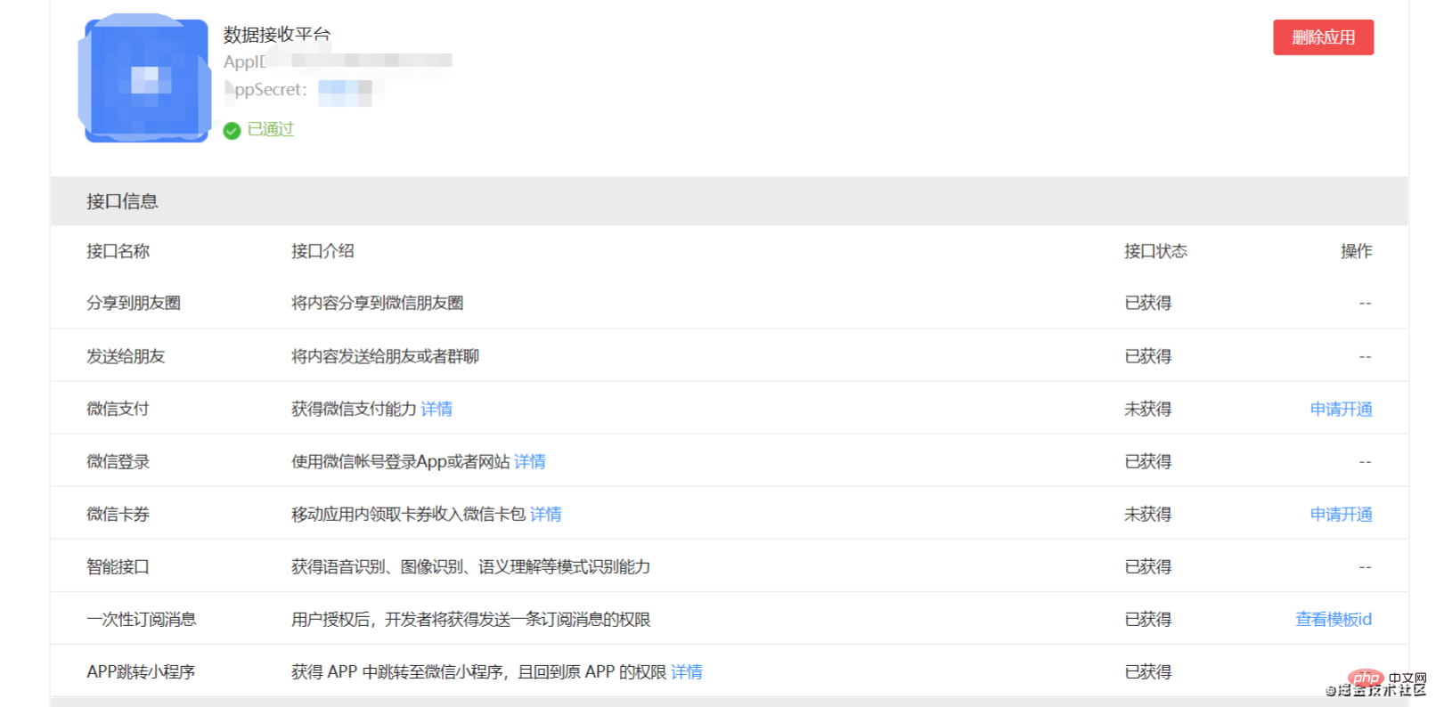Click 已获得 status in 智能接口 row
The image size is (1436, 707).
[x=1148, y=566]
